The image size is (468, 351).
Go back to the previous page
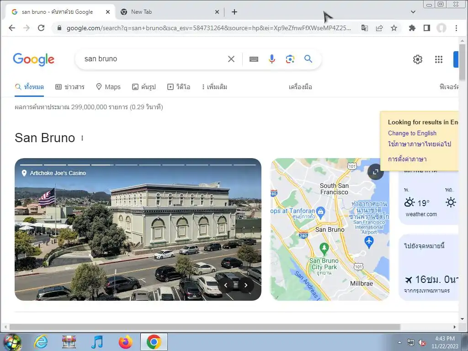point(11,28)
